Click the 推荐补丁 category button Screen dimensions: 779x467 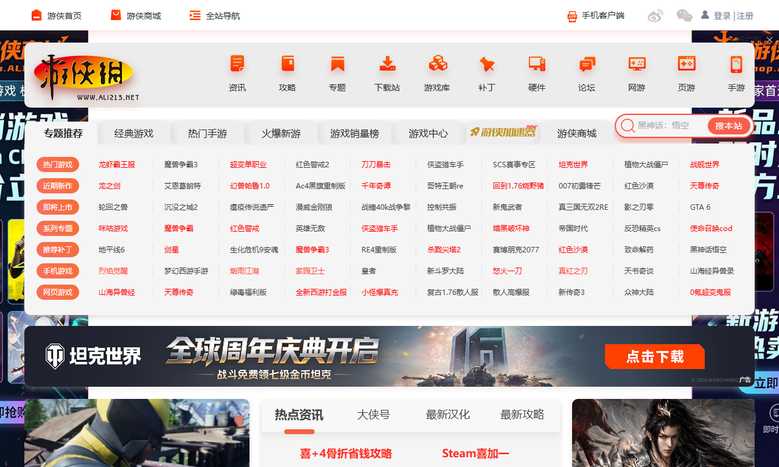click(x=58, y=249)
